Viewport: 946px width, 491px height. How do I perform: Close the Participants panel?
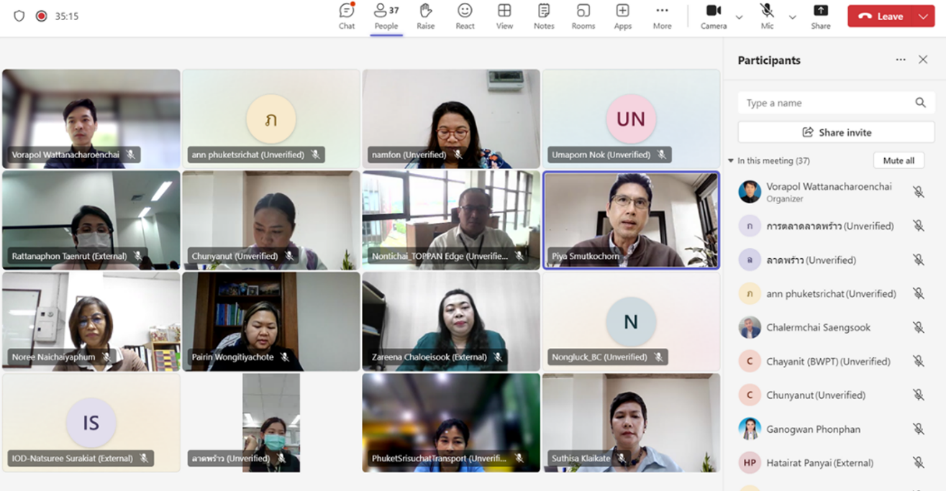(923, 60)
